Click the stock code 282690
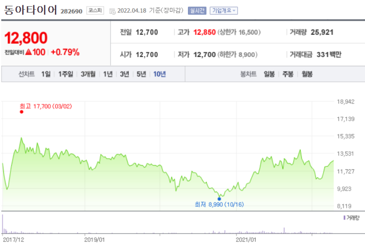 [x=71, y=11]
